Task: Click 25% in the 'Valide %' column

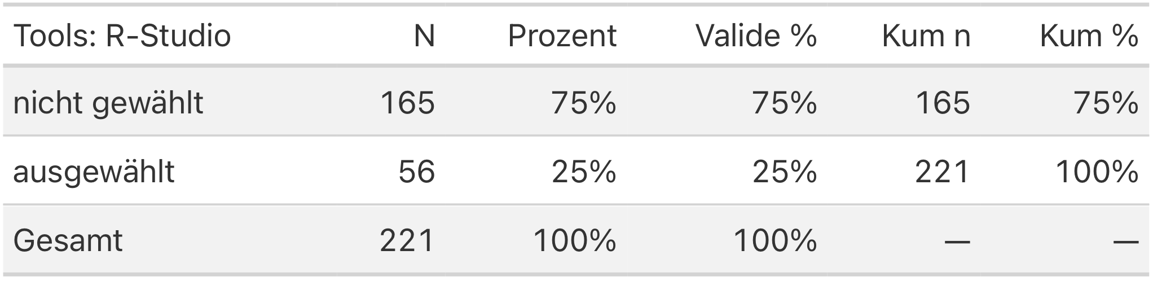Action: pos(784,172)
